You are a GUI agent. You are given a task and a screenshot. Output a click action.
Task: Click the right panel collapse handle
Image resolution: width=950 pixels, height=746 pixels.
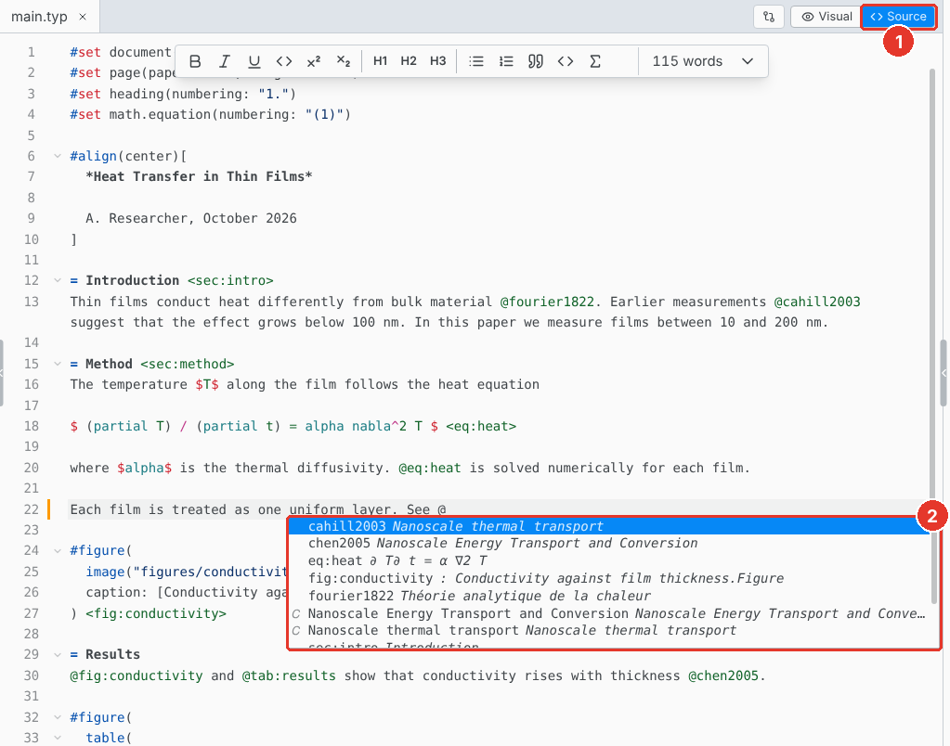point(943,373)
